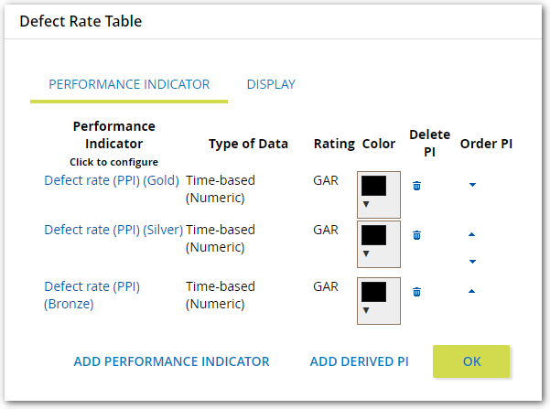Confirm the dialog with the OK button

(x=471, y=361)
